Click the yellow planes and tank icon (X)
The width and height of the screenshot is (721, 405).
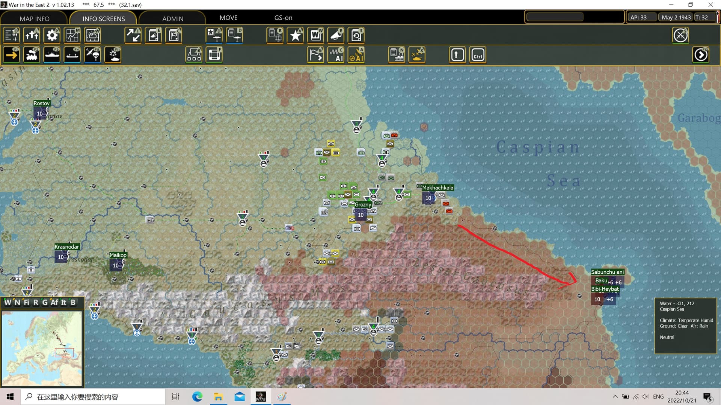pyautogui.click(x=417, y=55)
